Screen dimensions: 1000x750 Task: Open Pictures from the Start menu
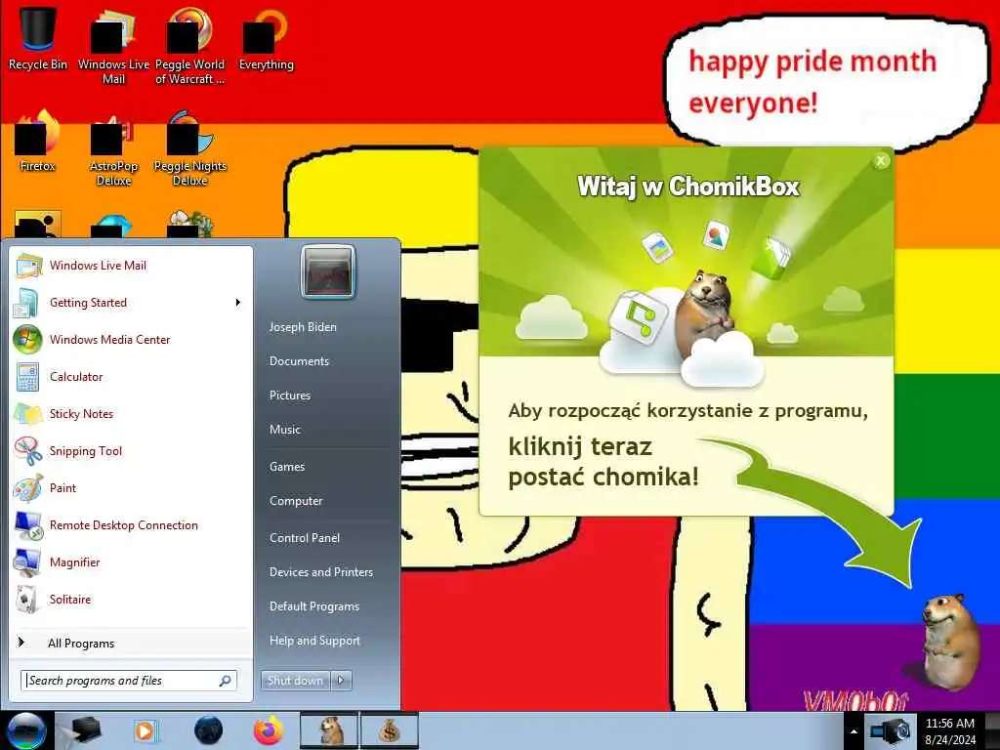289,396
